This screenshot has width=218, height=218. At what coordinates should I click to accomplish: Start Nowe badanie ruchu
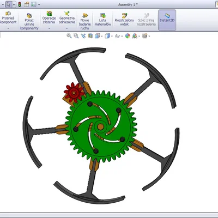(x=85, y=21)
